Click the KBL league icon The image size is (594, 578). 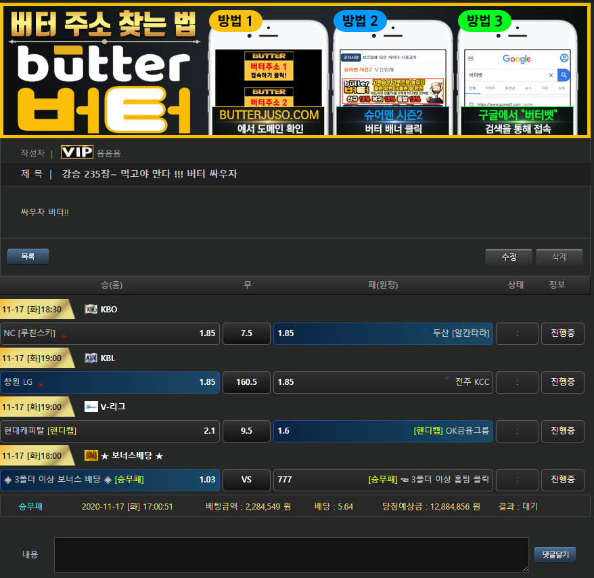click(x=91, y=358)
